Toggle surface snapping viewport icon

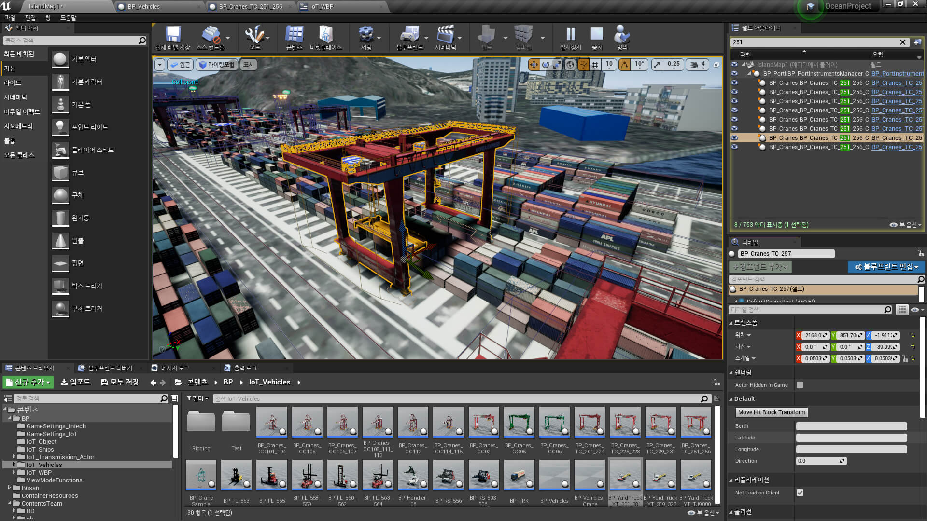coord(583,64)
